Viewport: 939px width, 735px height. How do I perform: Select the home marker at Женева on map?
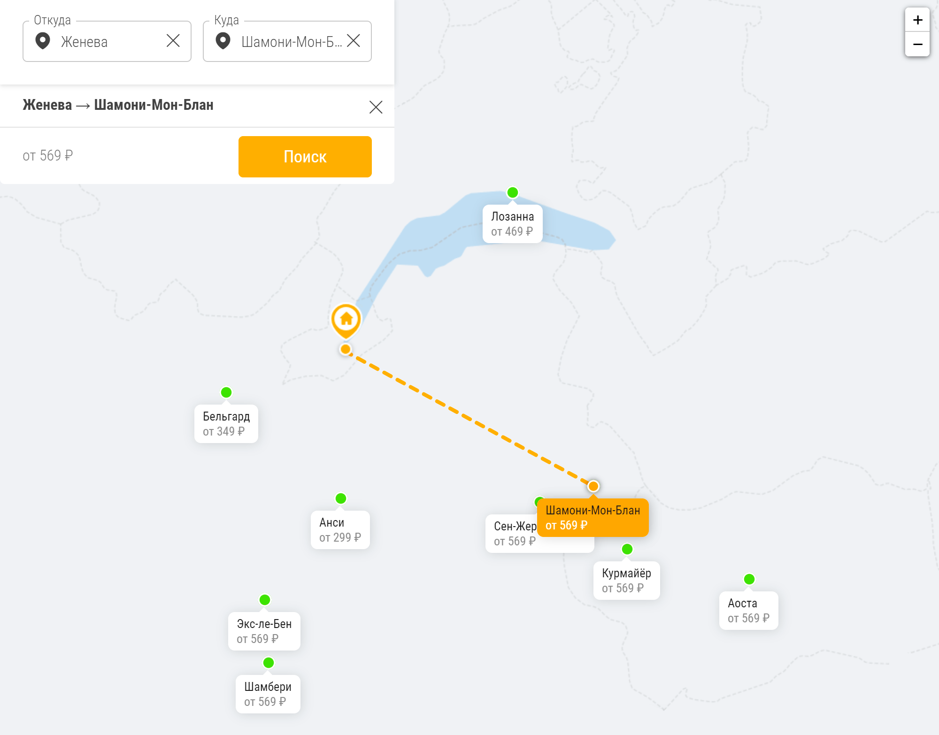click(x=346, y=321)
